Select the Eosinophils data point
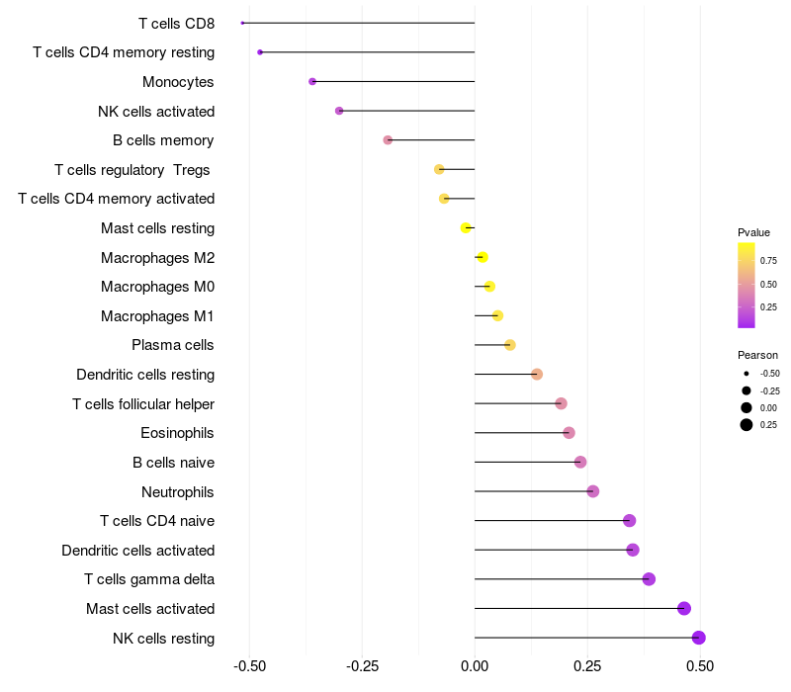Viewport: 791px width, 692px height. [x=569, y=433]
